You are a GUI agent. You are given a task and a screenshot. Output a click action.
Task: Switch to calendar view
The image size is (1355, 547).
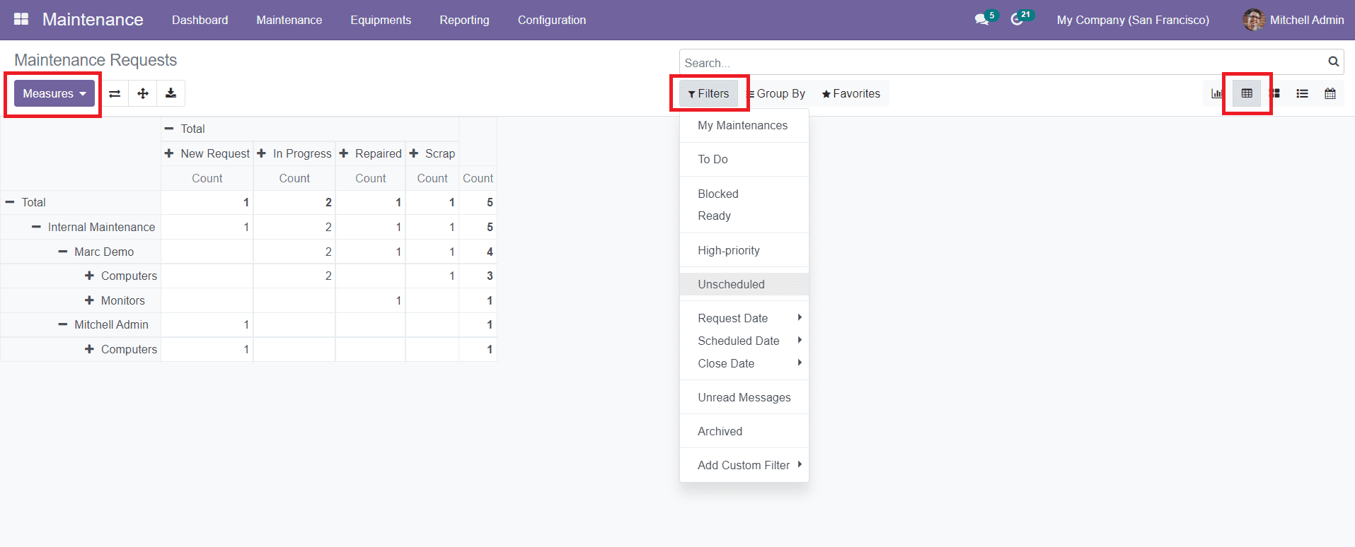point(1330,93)
